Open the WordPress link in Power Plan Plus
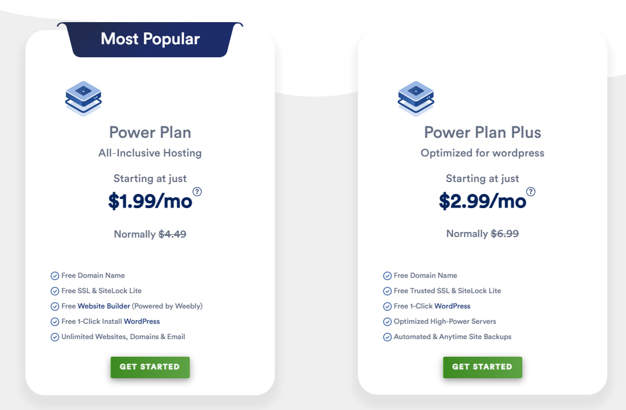The width and height of the screenshot is (626, 410). tap(452, 306)
